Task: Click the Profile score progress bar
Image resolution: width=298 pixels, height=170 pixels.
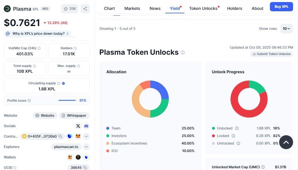Action: (x=67, y=100)
